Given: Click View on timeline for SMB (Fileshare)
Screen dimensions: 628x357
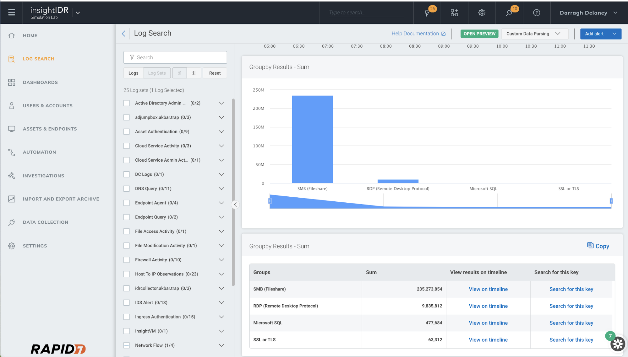Looking at the screenshot, I should pos(488,289).
